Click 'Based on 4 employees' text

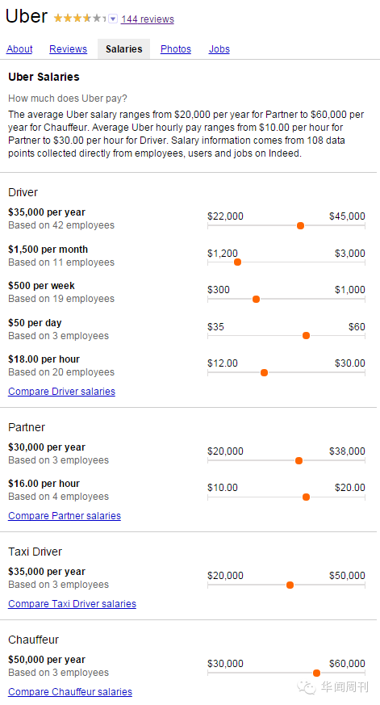pyautogui.click(x=58, y=497)
